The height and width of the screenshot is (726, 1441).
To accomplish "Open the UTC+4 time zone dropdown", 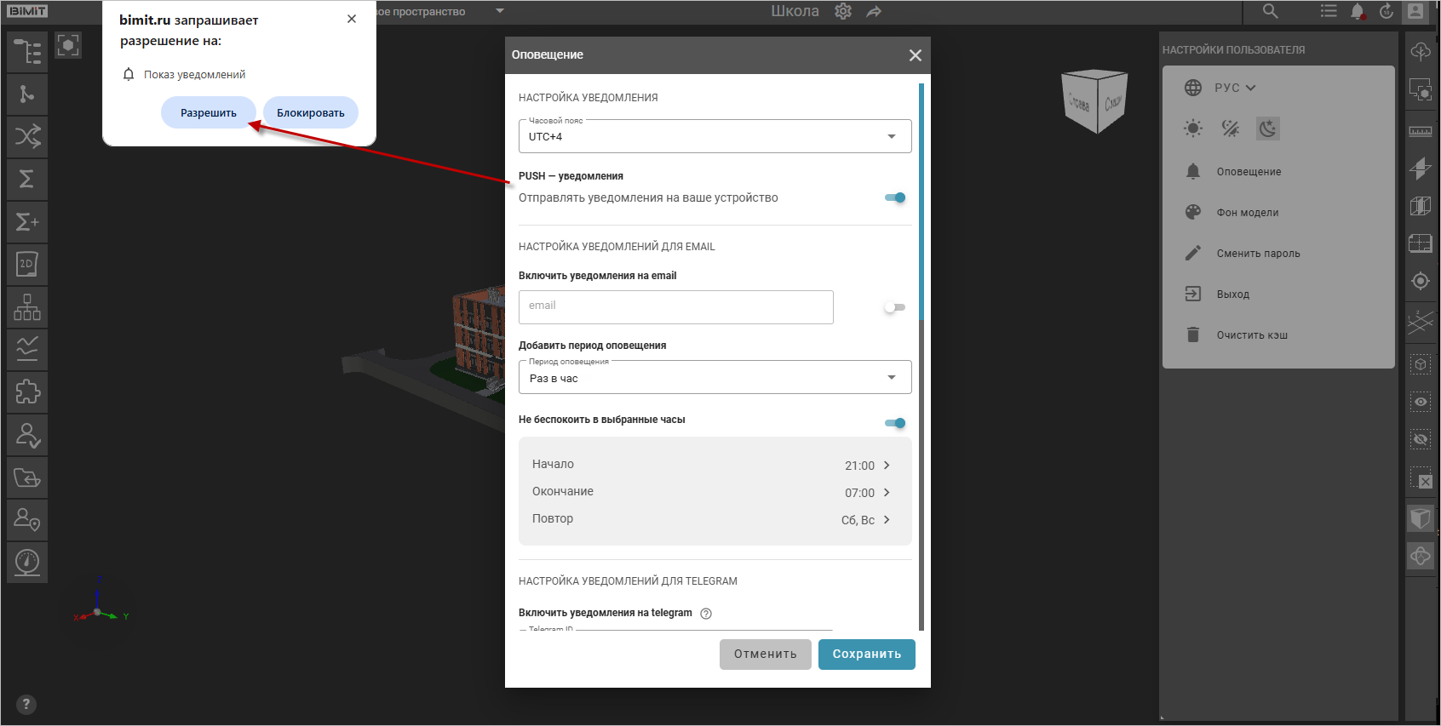I will pos(715,136).
